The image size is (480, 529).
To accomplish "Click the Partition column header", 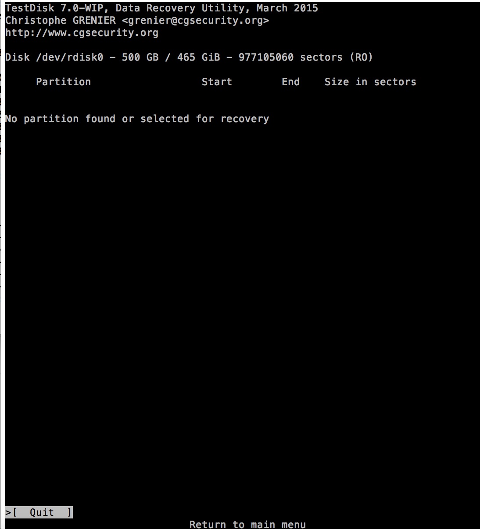I will [63, 82].
